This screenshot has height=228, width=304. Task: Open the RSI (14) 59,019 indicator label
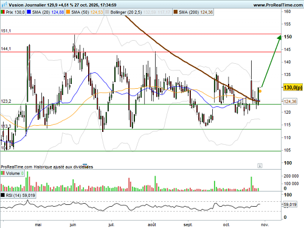[21, 195]
